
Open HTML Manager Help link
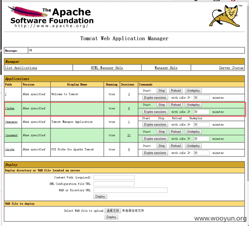point(107,68)
